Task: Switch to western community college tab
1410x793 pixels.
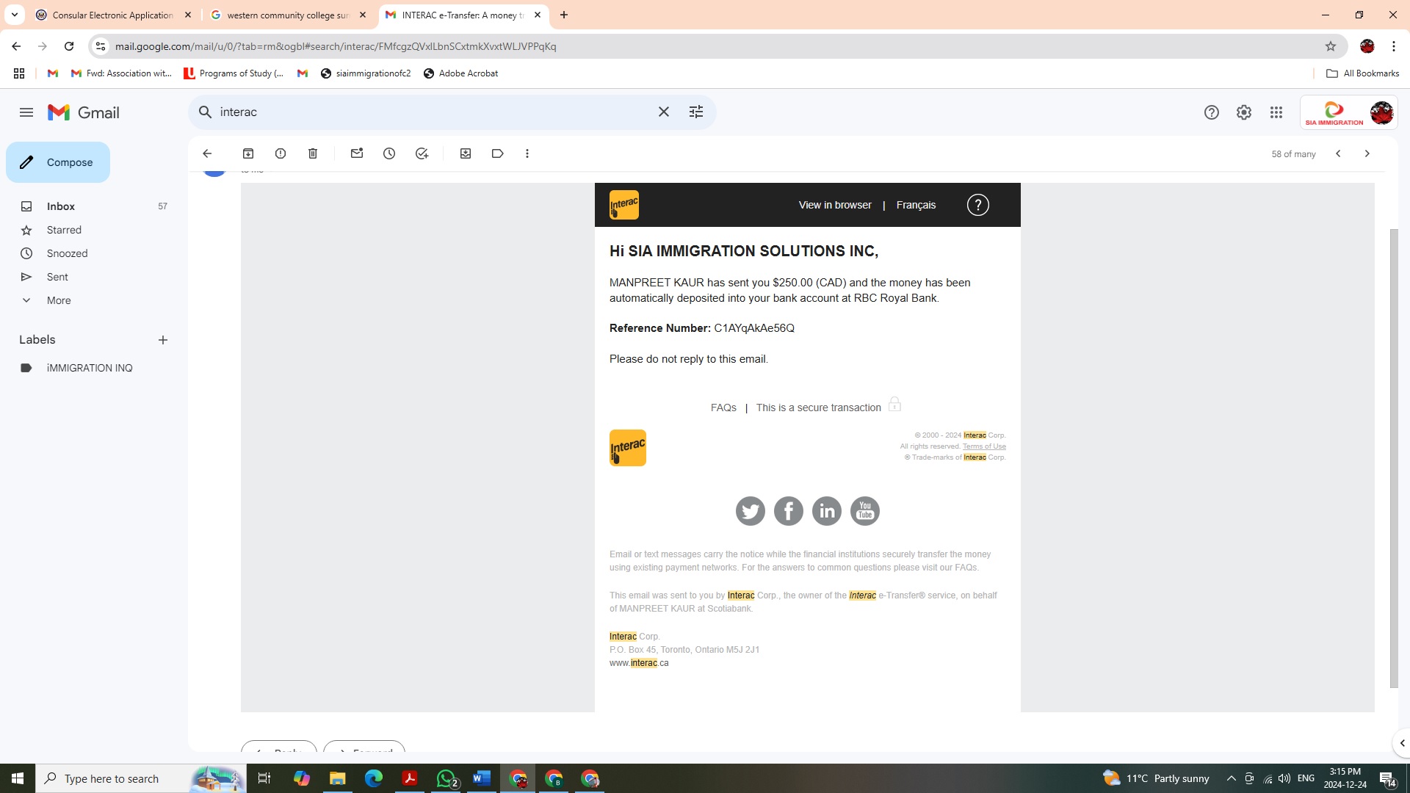Action: (x=289, y=15)
